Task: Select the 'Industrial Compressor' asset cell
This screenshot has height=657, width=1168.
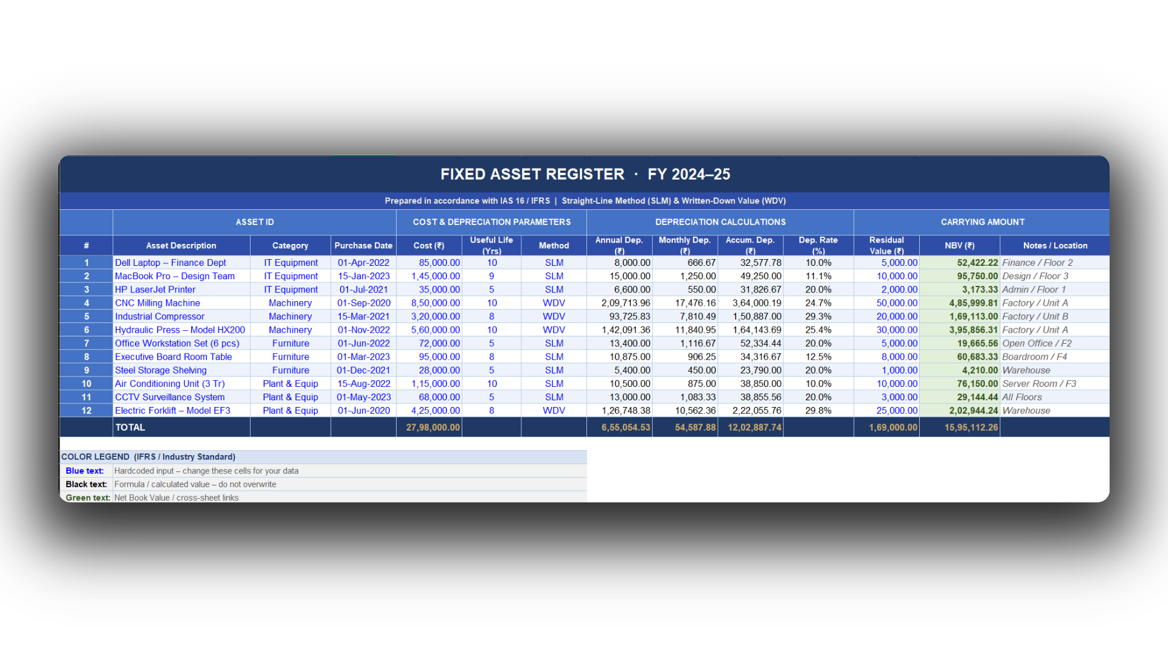Action: point(181,316)
